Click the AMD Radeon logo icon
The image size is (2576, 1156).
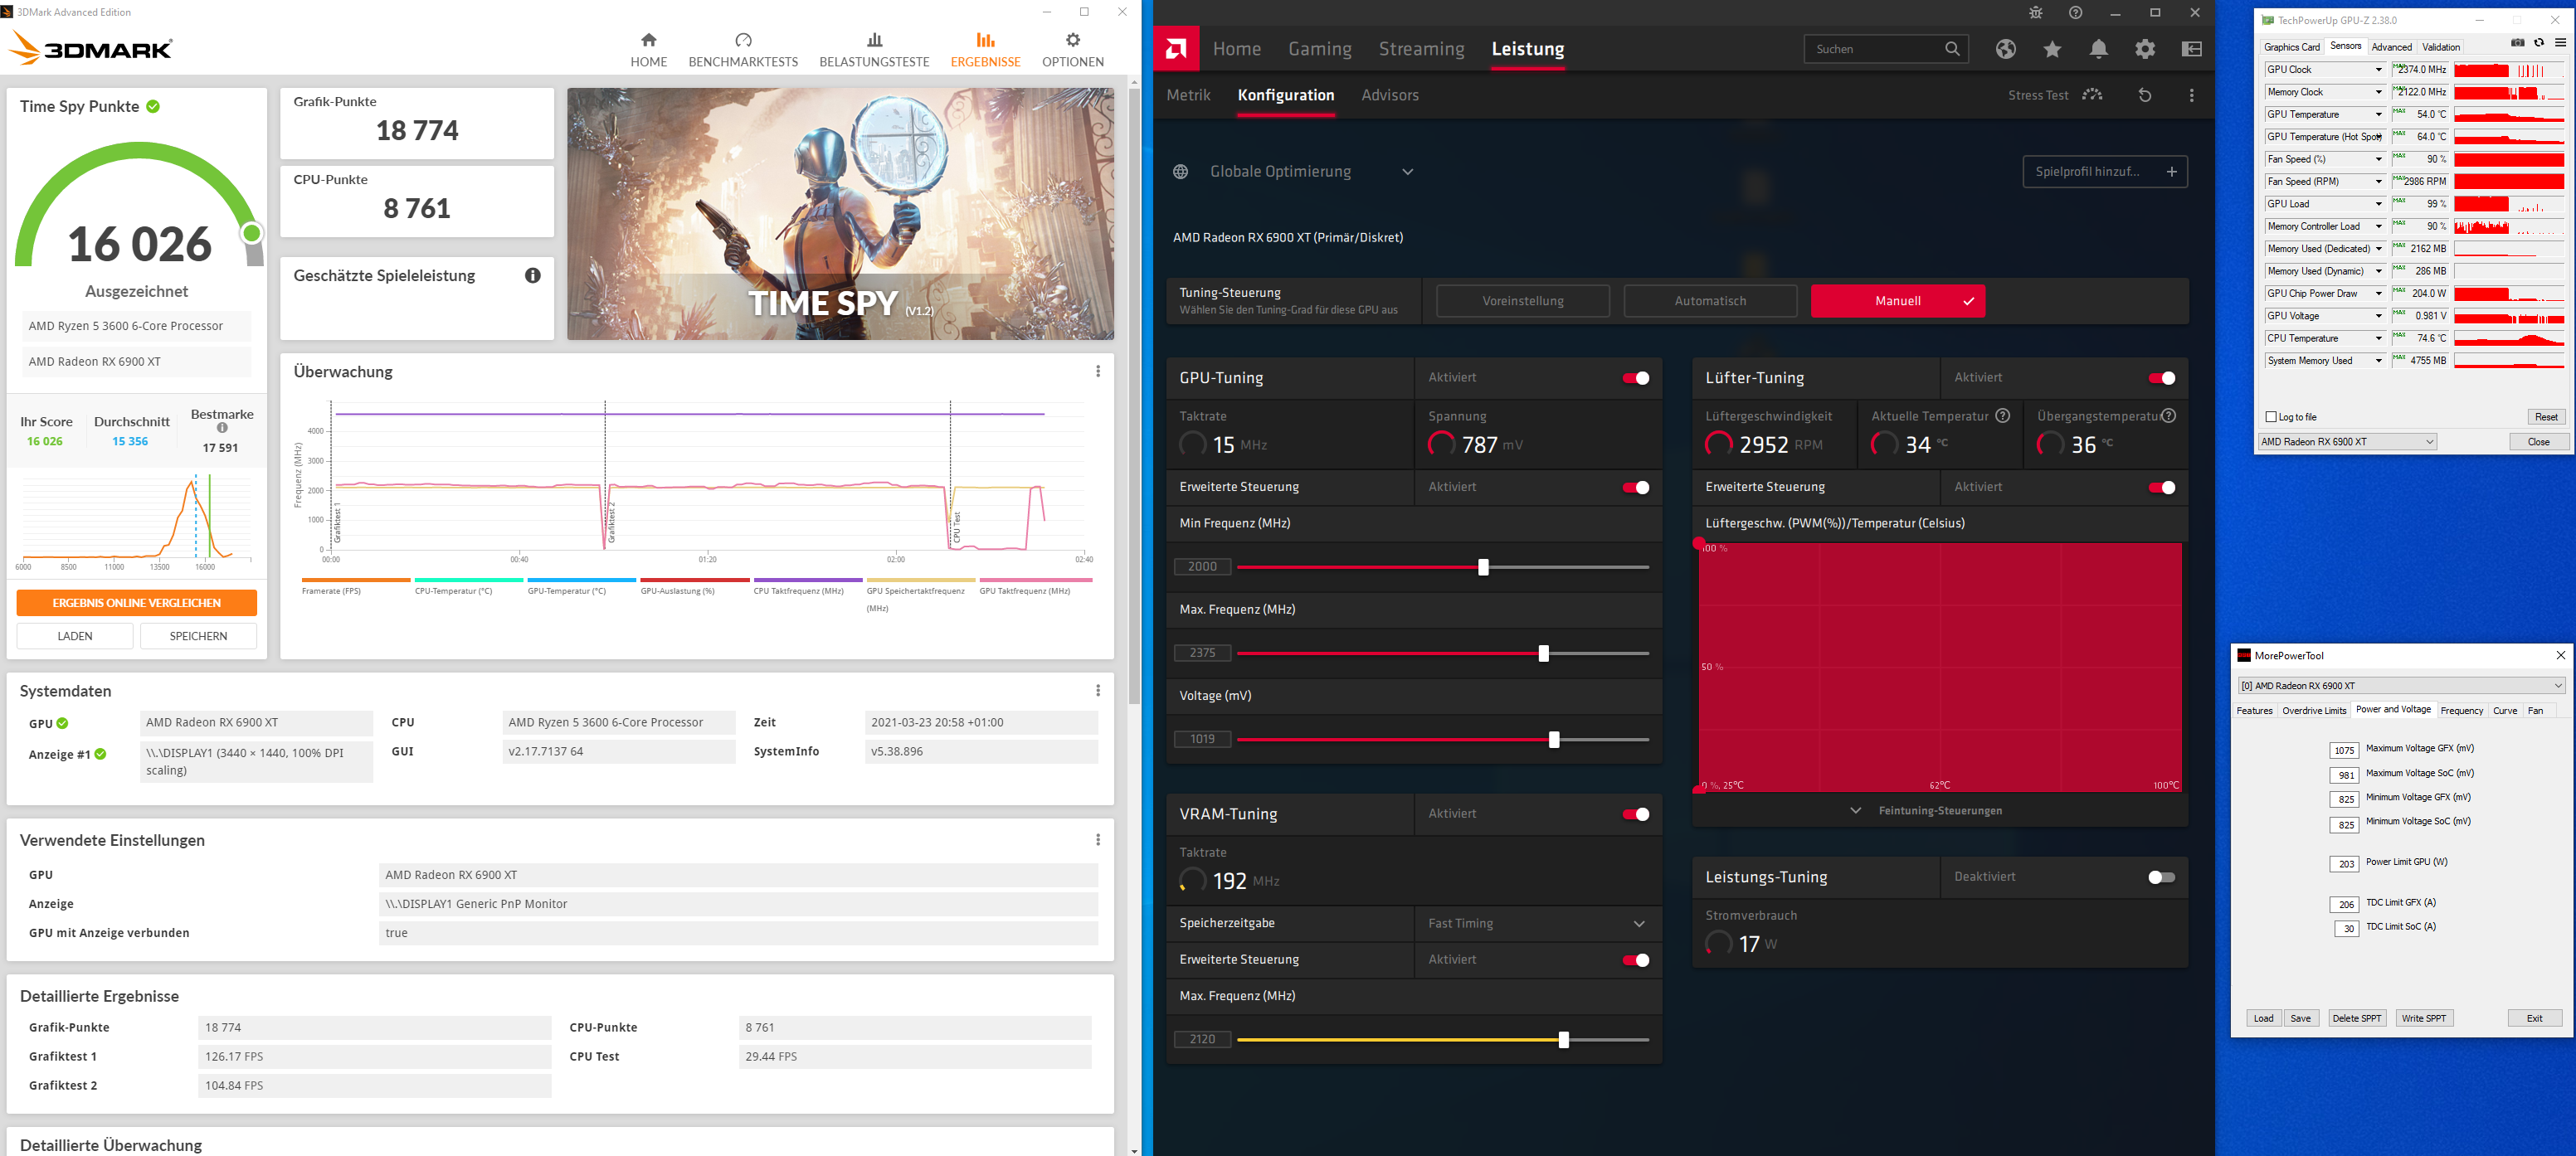1176,49
